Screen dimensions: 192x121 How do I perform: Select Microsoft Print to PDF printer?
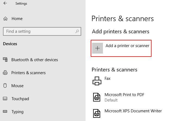click(x=124, y=95)
